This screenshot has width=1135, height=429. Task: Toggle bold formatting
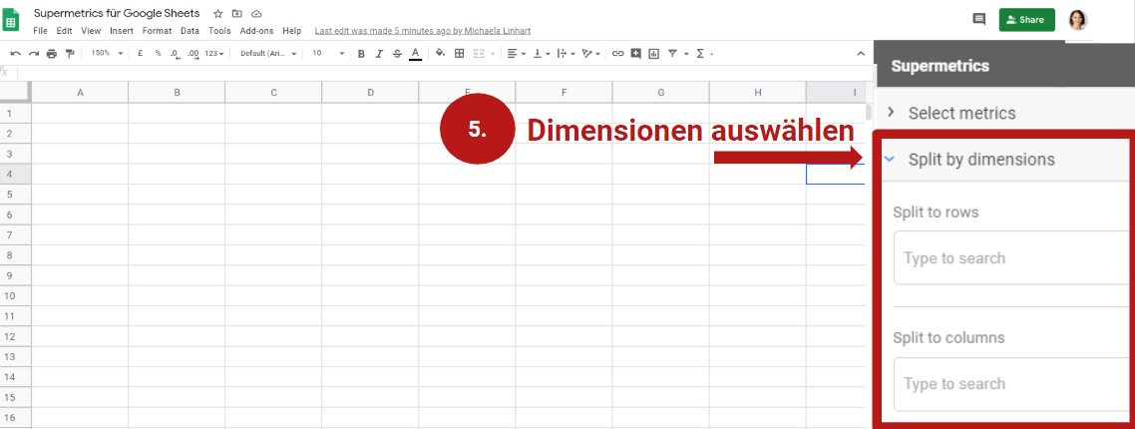361,53
